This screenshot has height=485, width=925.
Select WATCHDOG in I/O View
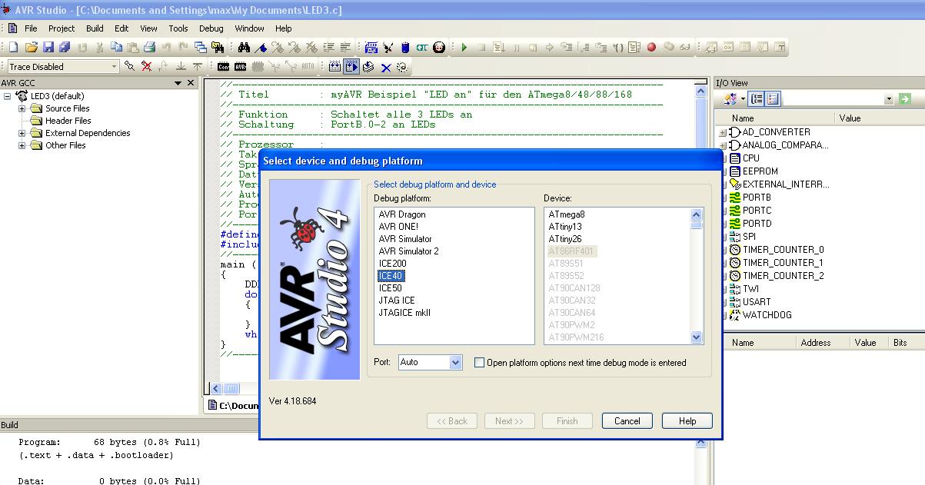[x=767, y=315]
